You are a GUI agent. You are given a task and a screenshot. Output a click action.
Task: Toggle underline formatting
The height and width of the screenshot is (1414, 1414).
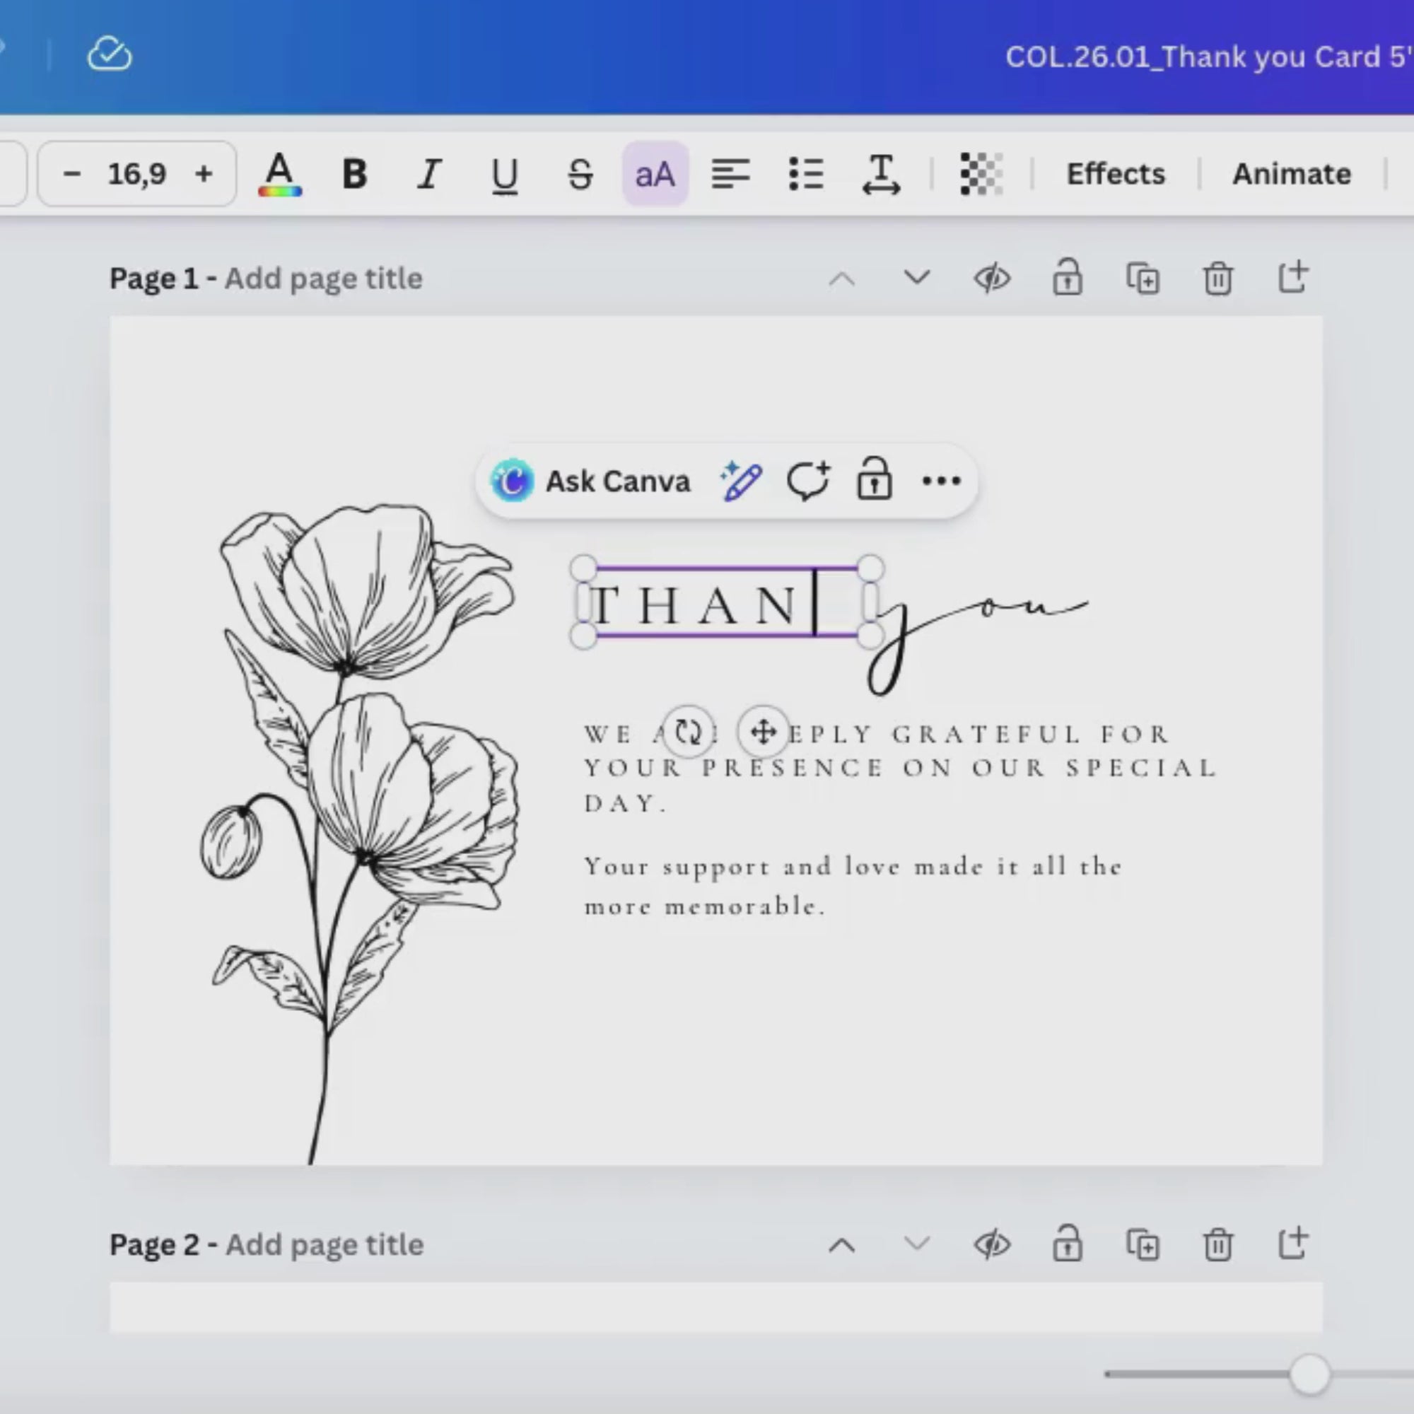pos(505,175)
